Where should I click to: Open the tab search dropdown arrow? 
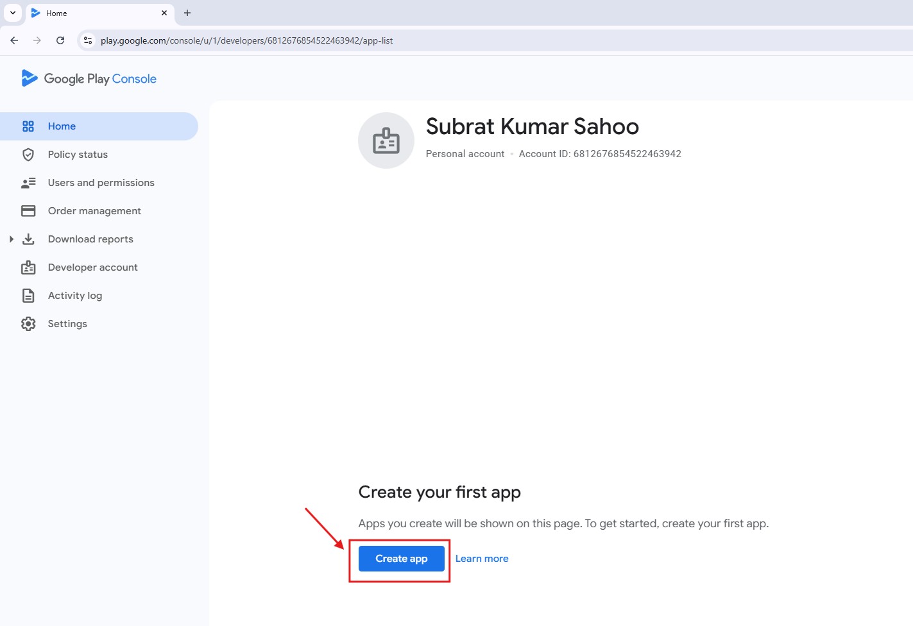[x=13, y=13]
